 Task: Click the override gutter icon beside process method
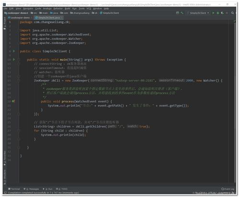(13, 101)
